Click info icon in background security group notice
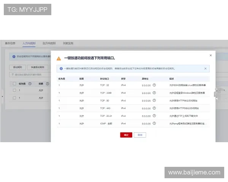The height and width of the screenshot is (182, 228). pyautogui.click(x=14, y=56)
